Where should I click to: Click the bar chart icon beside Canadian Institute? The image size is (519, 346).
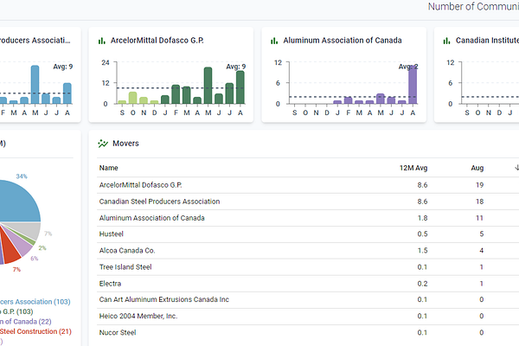pos(446,41)
